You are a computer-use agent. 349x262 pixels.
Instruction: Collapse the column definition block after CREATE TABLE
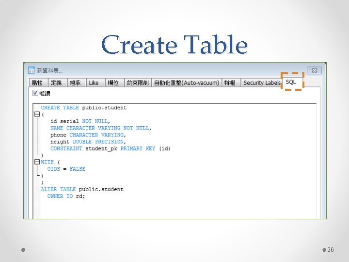(37, 115)
